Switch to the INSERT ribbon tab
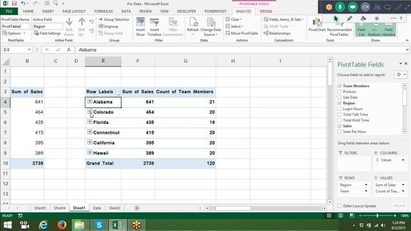 click(x=48, y=12)
